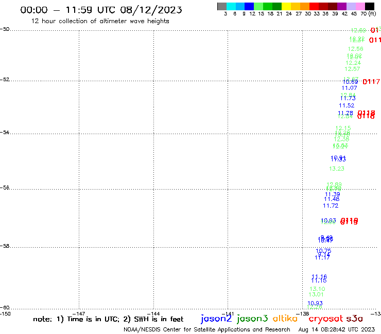Select the dark blue 12 ft swatch

tap(249, 6)
